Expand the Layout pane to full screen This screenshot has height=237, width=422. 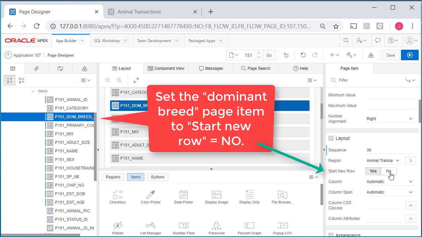point(136,80)
